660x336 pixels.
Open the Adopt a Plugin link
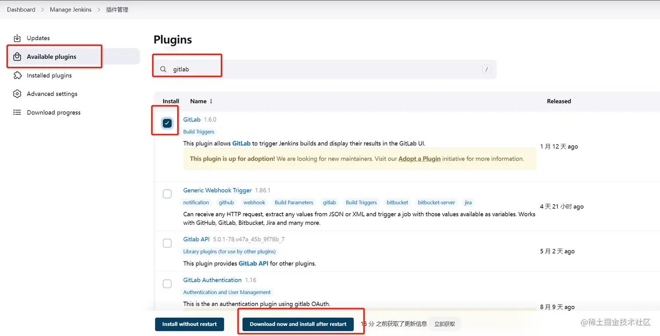pos(419,159)
